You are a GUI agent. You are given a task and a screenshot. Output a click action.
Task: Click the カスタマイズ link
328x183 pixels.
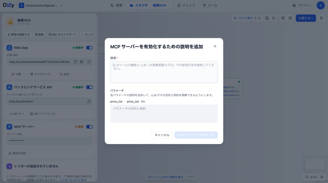[x=40, y=74]
